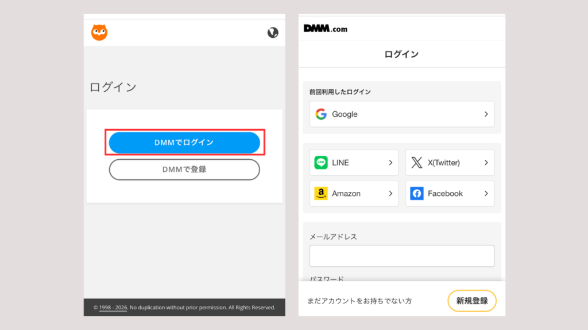Open the globe language selector icon
Viewport: 588px width, 330px height.
[273, 33]
